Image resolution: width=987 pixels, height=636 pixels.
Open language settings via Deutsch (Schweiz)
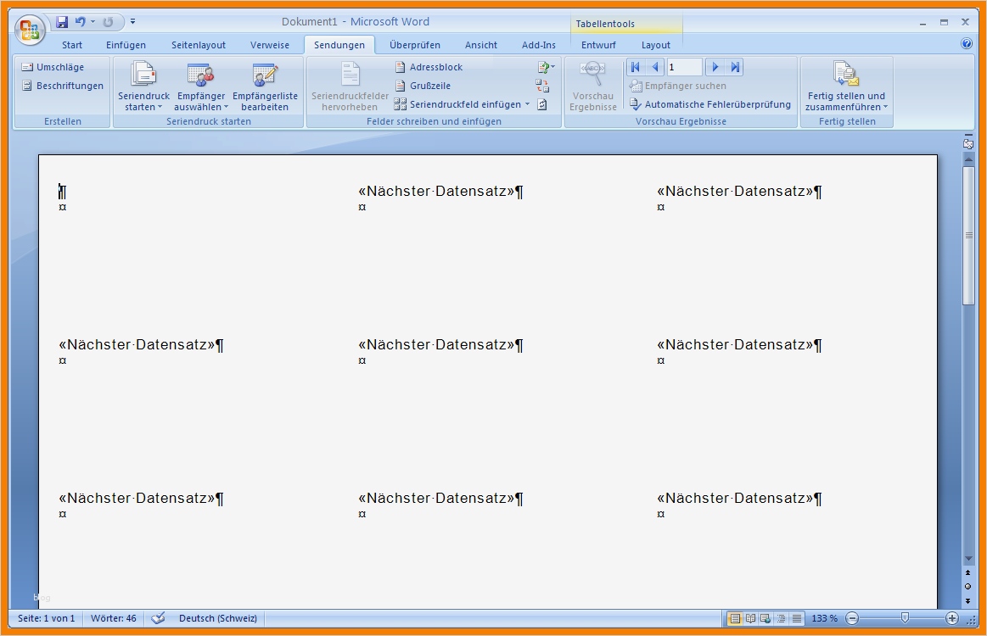[x=219, y=618]
